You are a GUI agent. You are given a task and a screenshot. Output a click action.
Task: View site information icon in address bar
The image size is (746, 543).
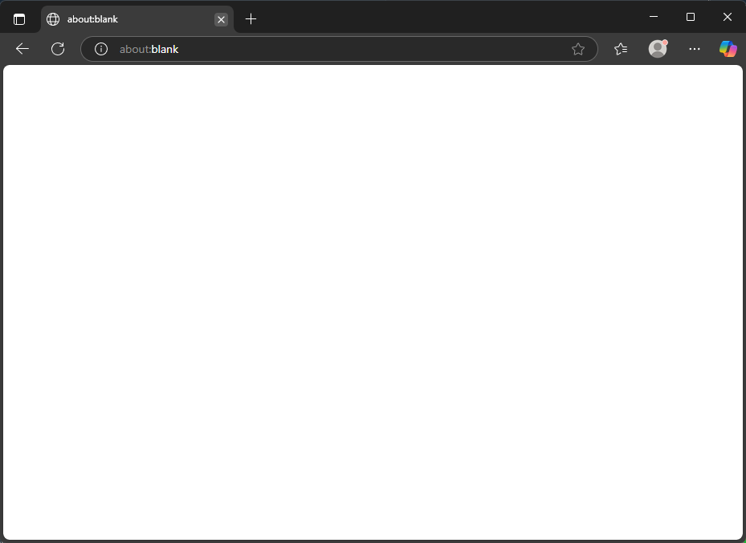pos(101,49)
